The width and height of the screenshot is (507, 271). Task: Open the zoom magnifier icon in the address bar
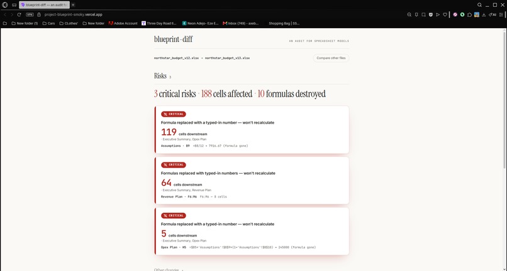click(409, 14)
